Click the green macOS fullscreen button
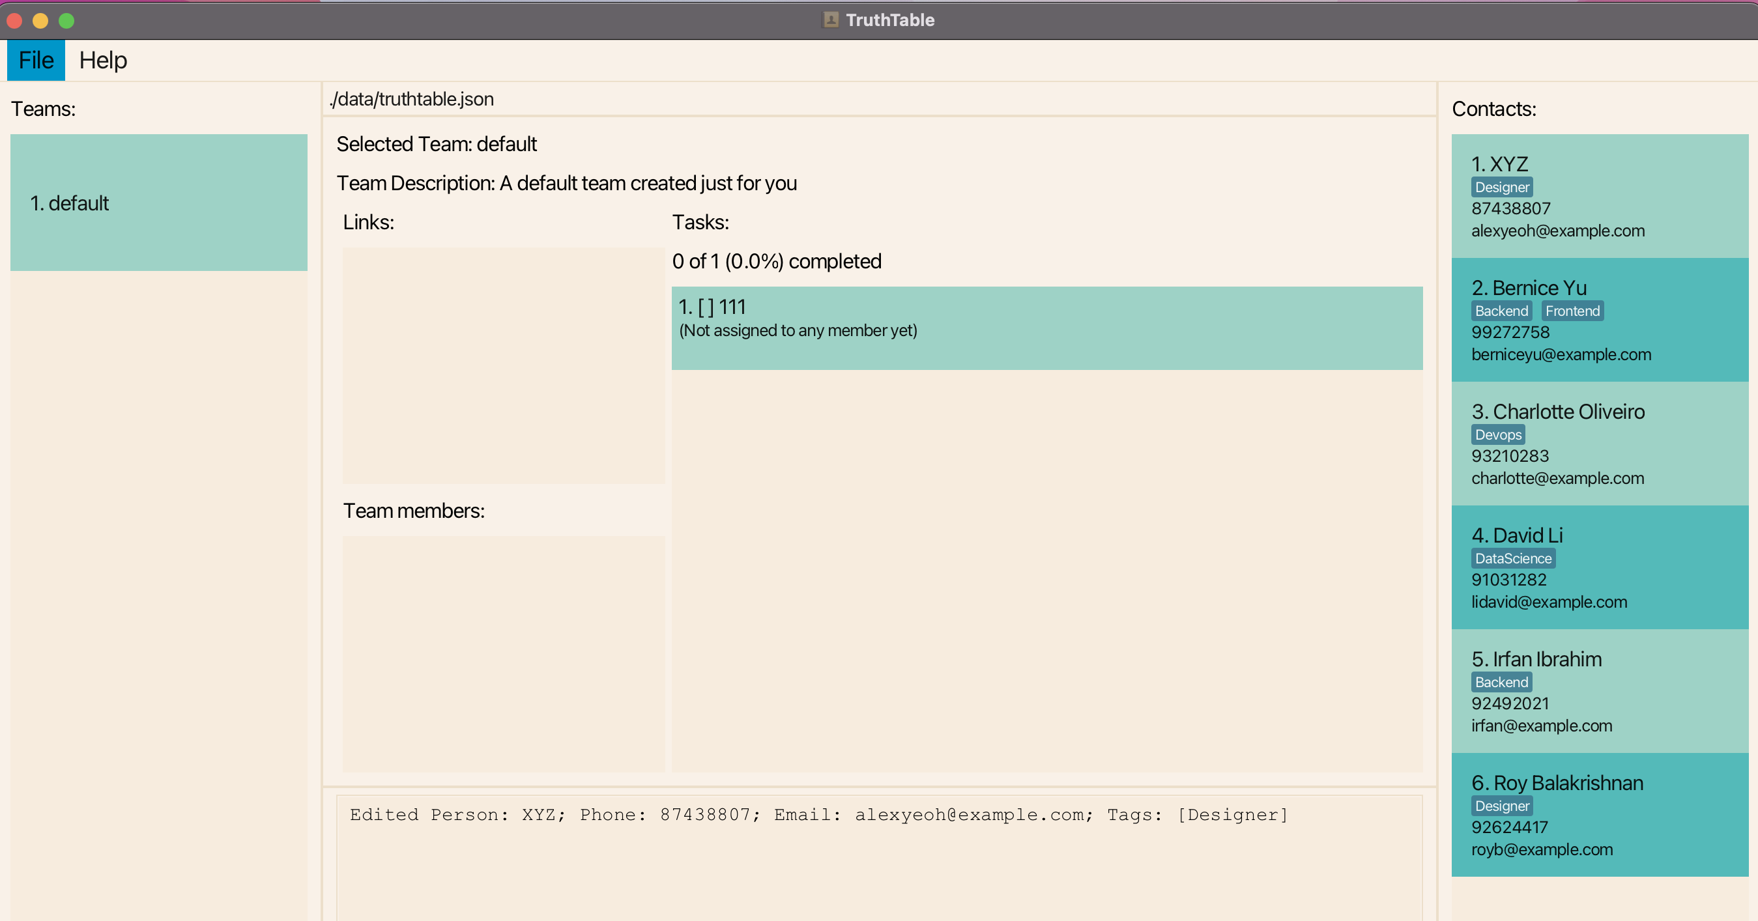This screenshot has height=921, width=1758. pyautogui.click(x=66, y=20)
